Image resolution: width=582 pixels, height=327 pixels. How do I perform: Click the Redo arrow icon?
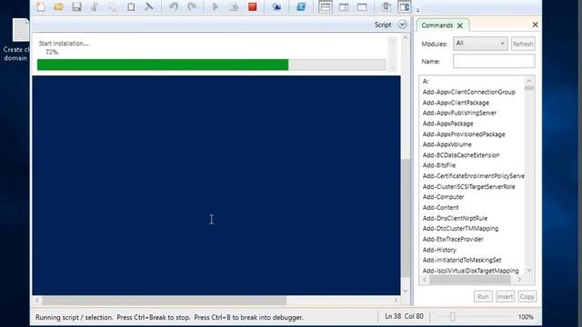tap(192, 6)
